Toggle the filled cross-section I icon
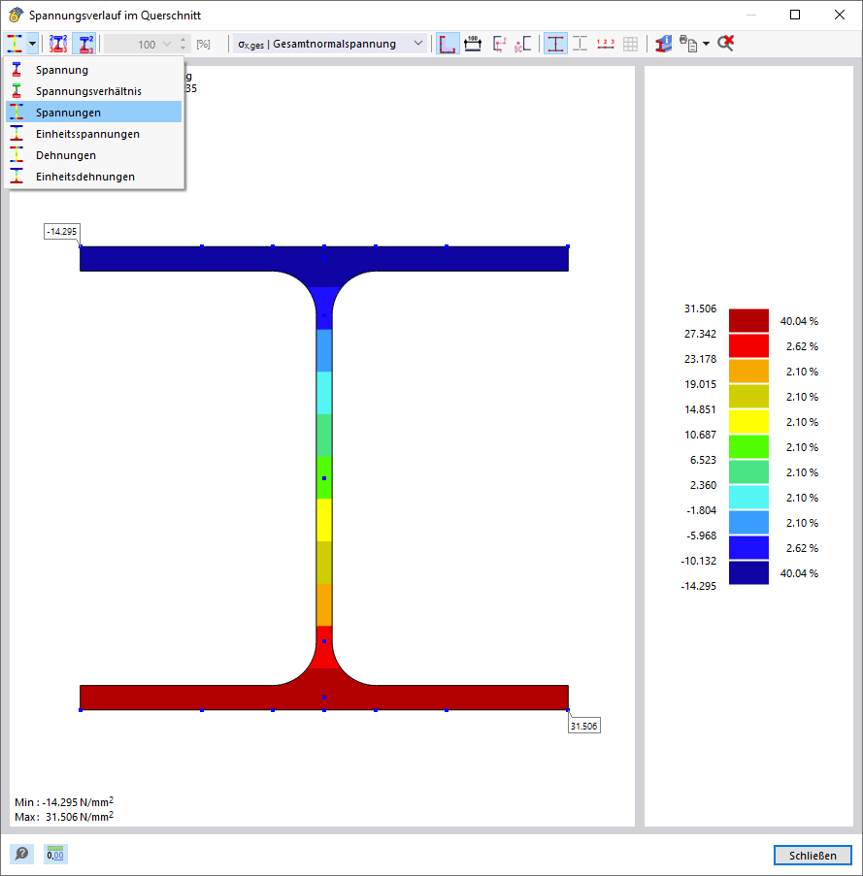The height and width of the screenshot is (876, 863). coord(555,44)
